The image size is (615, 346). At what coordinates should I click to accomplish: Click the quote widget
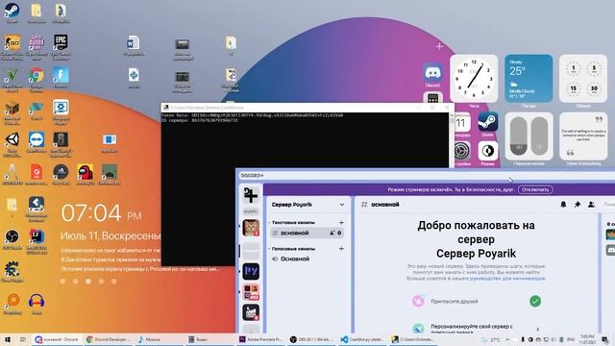point(583,136)
